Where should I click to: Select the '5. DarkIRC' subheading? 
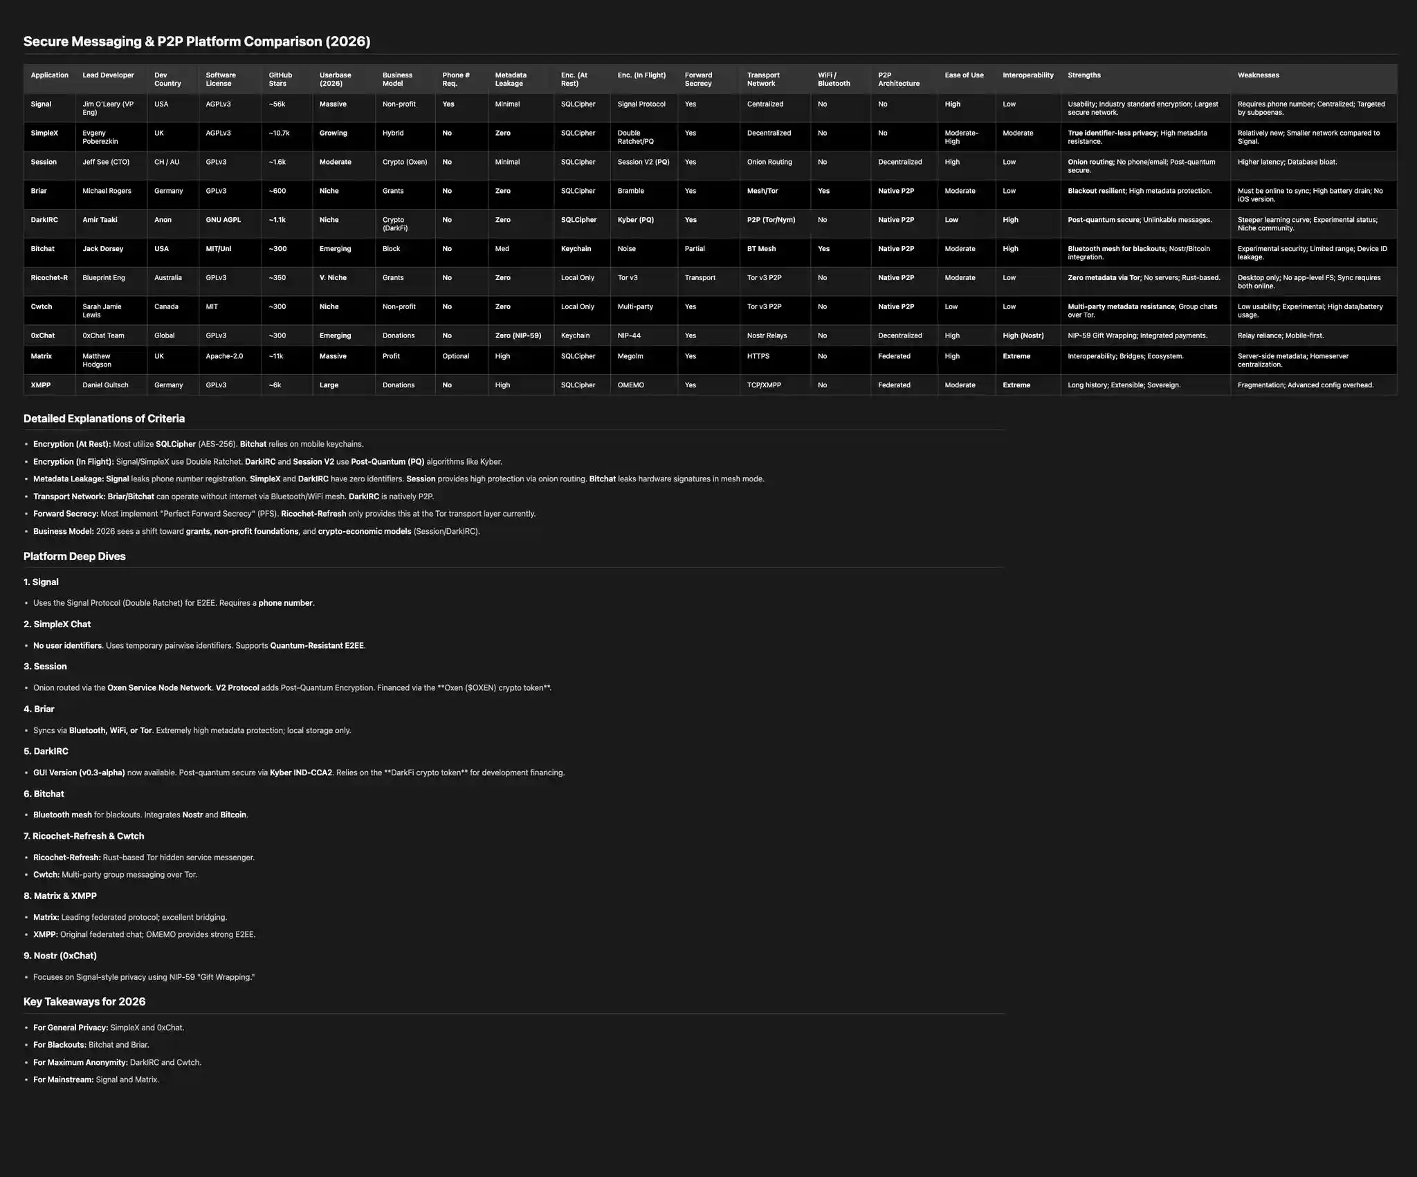pos(46,752)
